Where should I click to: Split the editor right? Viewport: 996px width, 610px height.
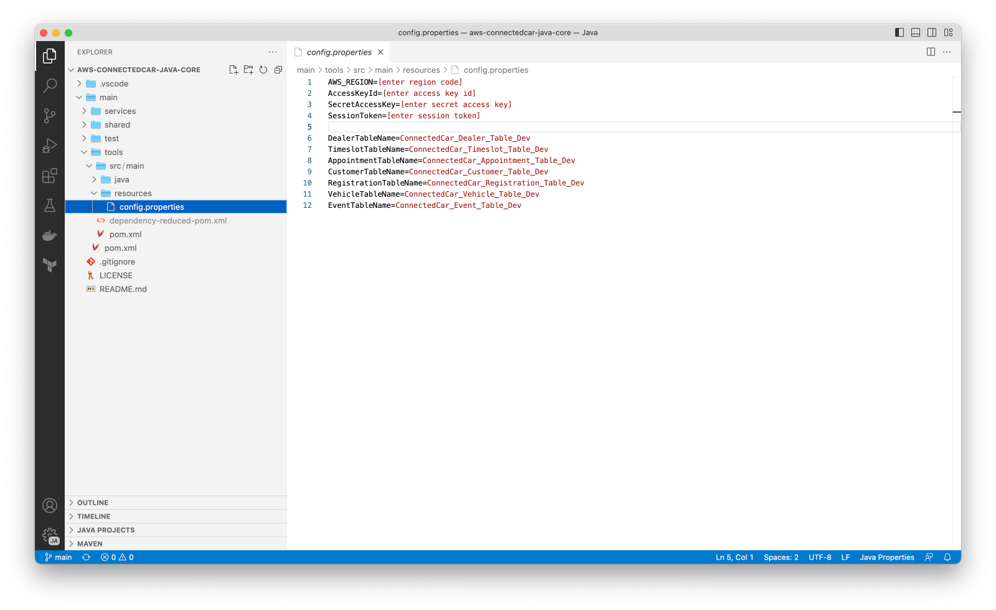[x=931, y=52]
